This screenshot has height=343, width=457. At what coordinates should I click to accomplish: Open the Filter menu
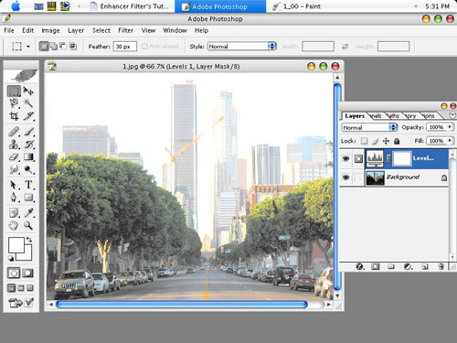point(125,30)
